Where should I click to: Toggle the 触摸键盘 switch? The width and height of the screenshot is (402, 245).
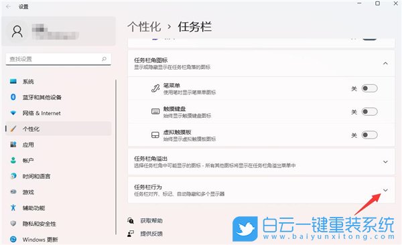pyautogui.click(x=369, y=112)
